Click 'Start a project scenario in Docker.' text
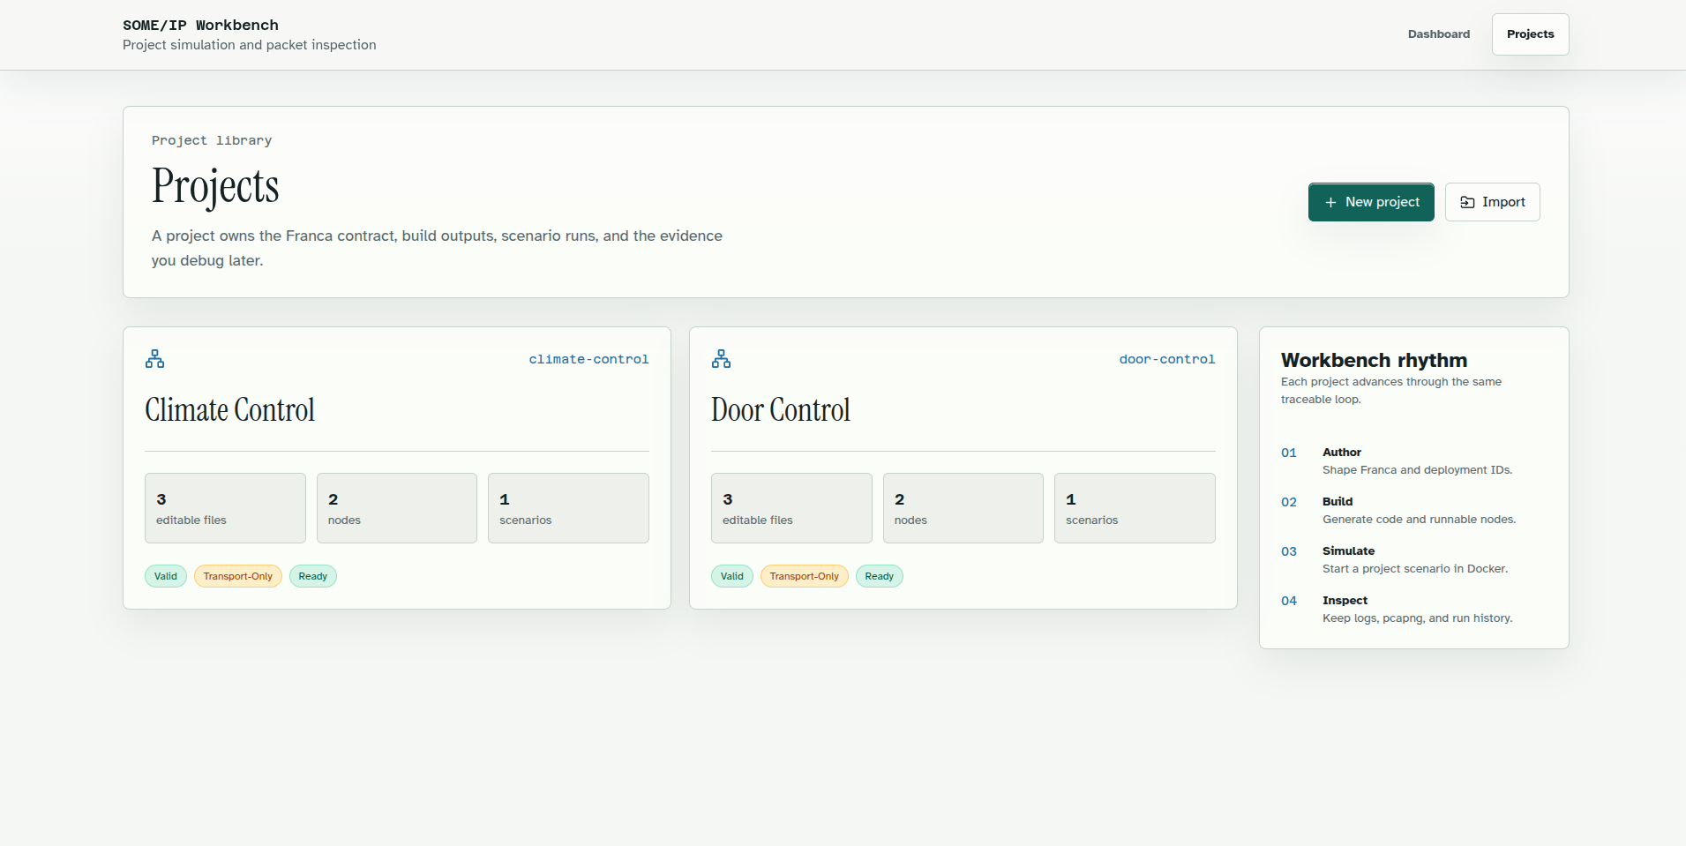Screen dimensions: 1686x846 pos(1415,569)
